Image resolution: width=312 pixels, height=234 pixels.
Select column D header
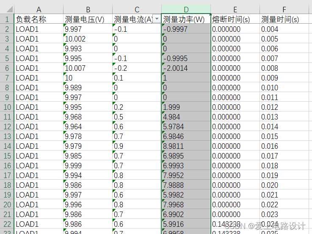pos(186,9)
